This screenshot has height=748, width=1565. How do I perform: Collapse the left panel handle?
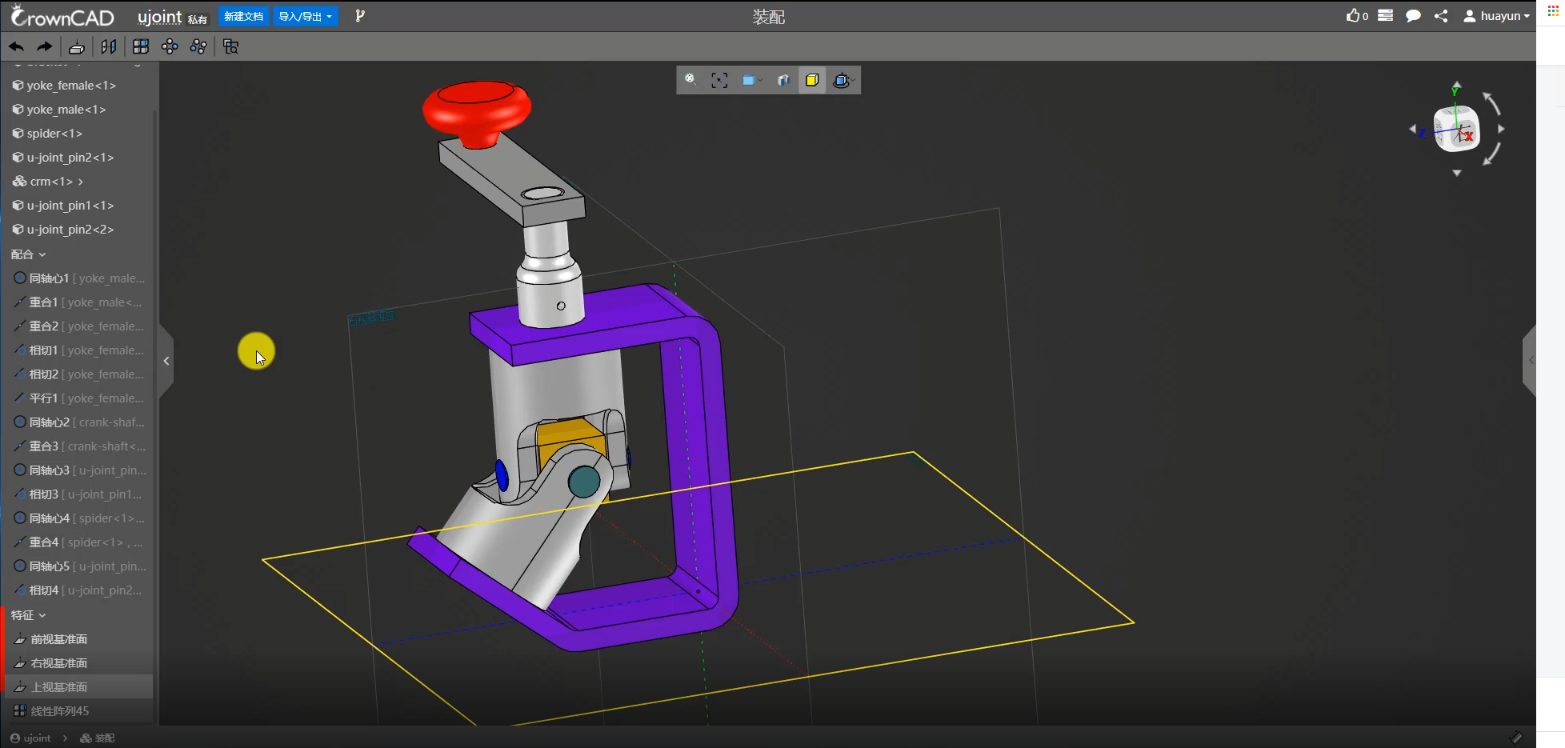click(166, 361)
